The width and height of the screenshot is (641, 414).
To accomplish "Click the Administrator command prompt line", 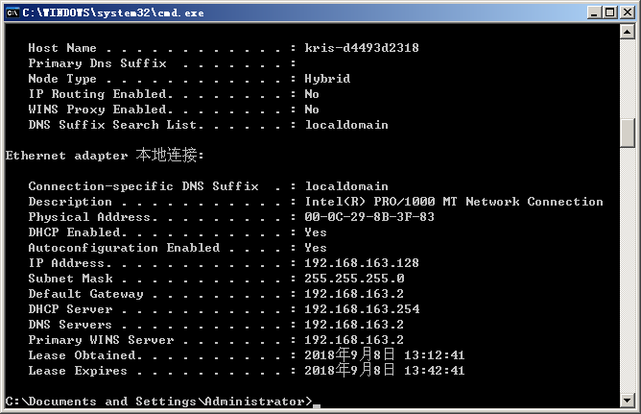I will pyautogui.click(x=158, y=402).
